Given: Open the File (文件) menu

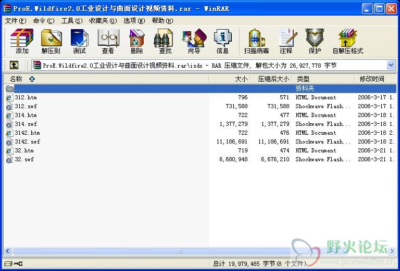Looking at the screenshot, I should click(16, 21).
